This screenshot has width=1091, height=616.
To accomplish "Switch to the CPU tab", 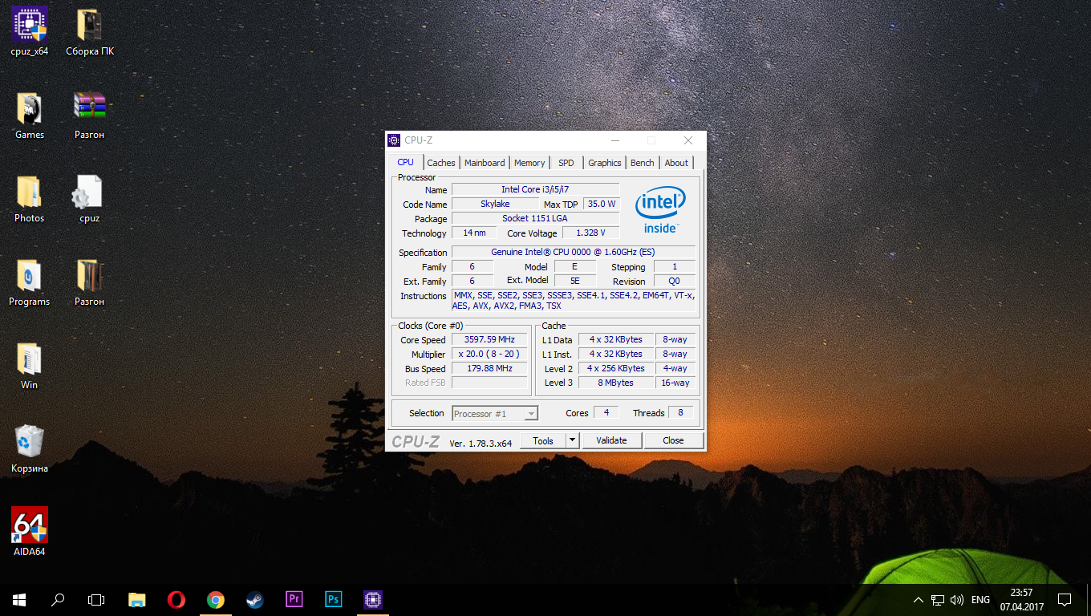I will click(406, 162).
